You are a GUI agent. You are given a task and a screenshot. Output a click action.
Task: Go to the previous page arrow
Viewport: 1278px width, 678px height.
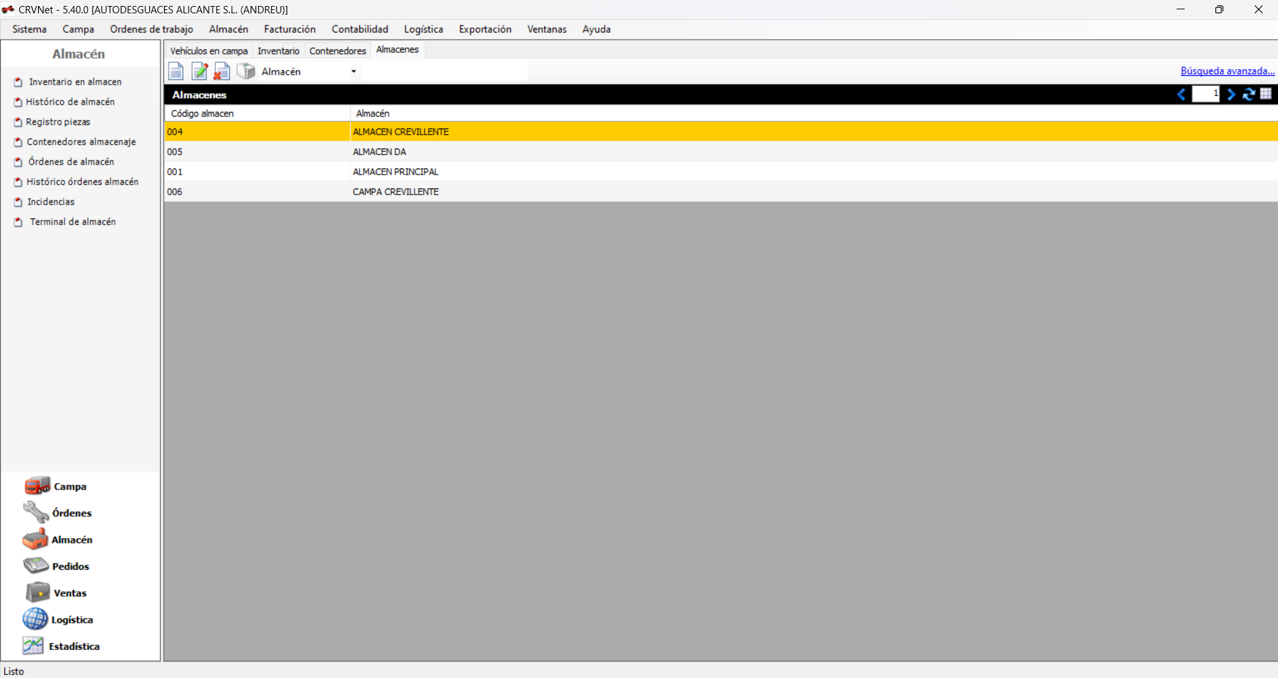click(x=1181, y=95)
